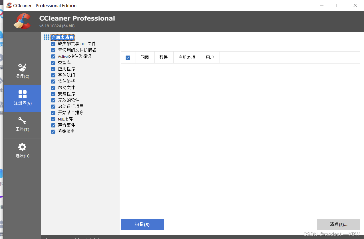This screenshot has width=364, height=239.
Task: Click the small CCleaner icon in title bar
Action: (x=9, y=5)
